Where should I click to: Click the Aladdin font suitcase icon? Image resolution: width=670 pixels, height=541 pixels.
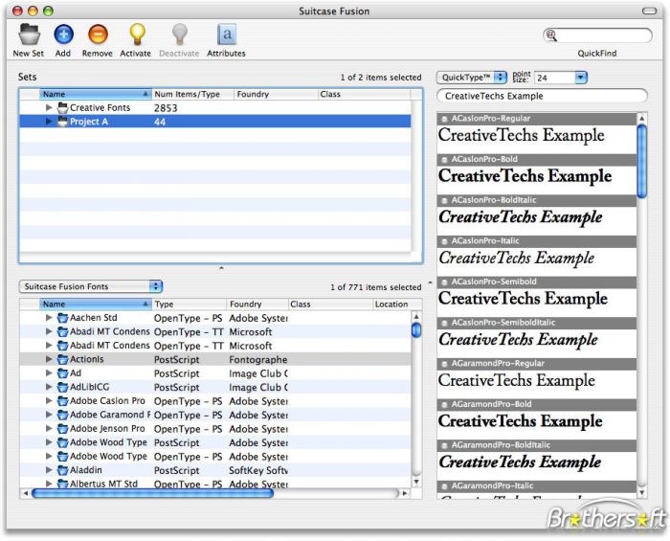tap(63, 470)
